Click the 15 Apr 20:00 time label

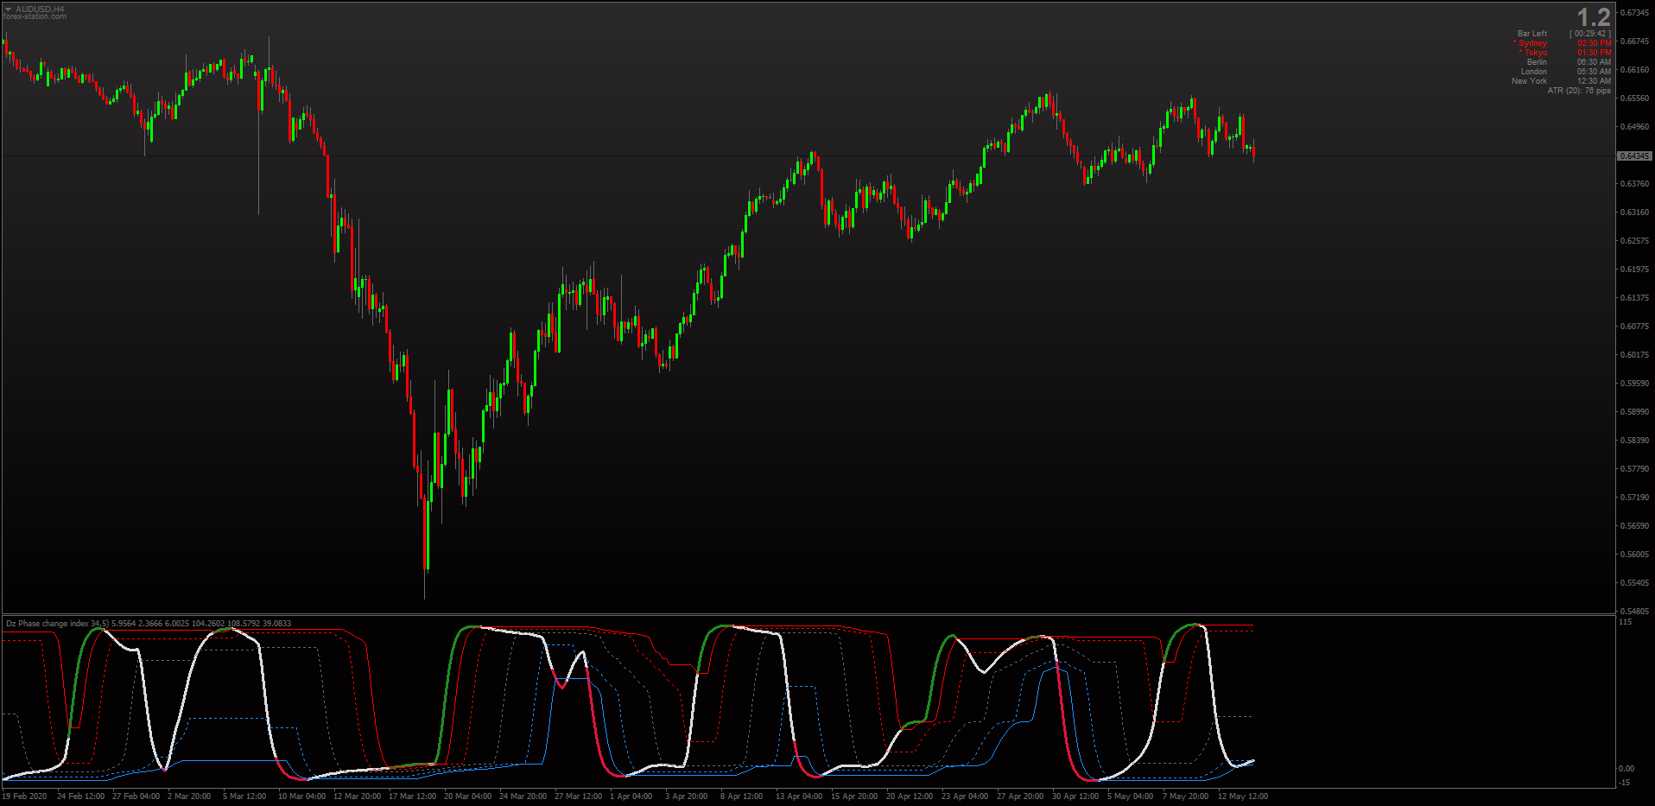pos(854,796)
